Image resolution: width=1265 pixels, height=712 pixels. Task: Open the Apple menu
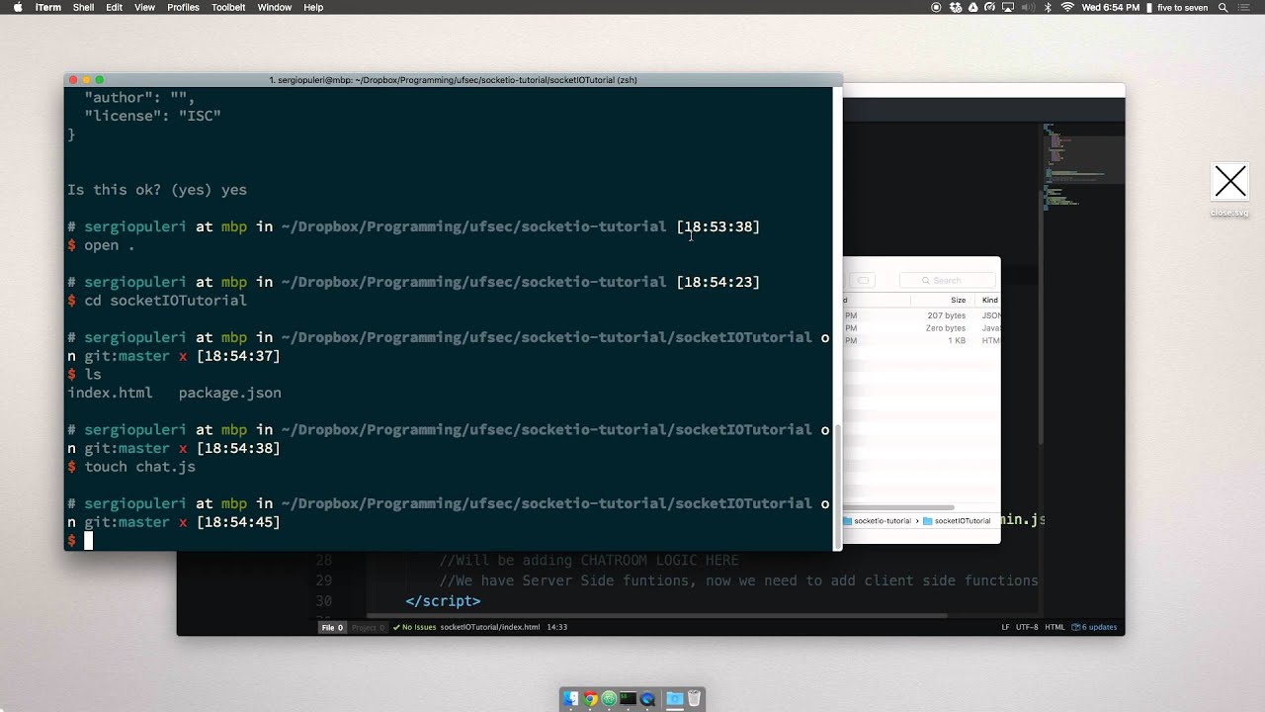pos(18,7)
